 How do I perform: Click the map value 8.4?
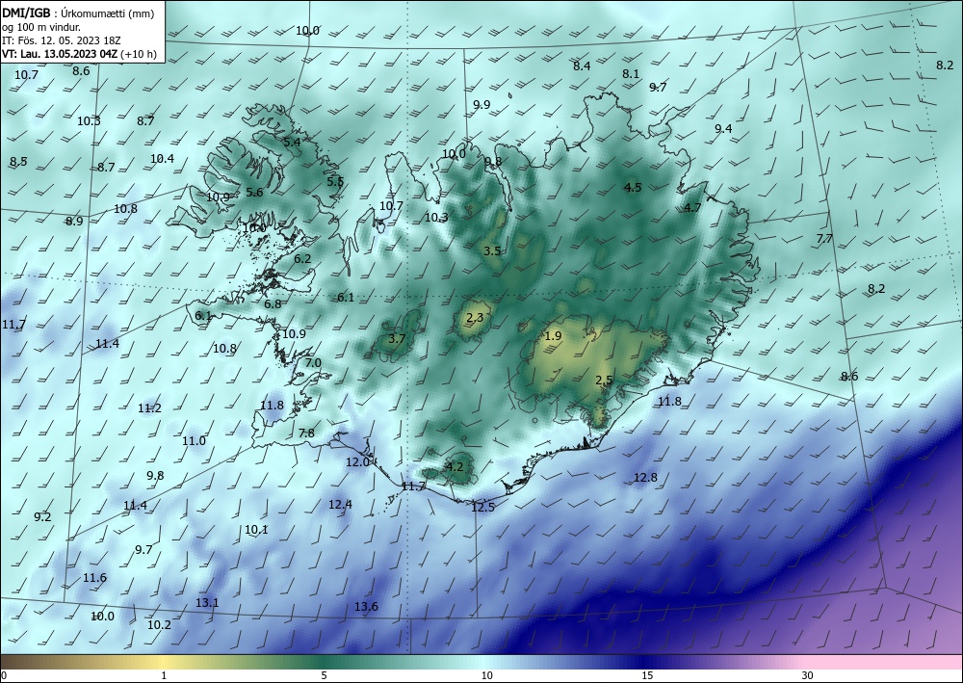coord(582,66)
